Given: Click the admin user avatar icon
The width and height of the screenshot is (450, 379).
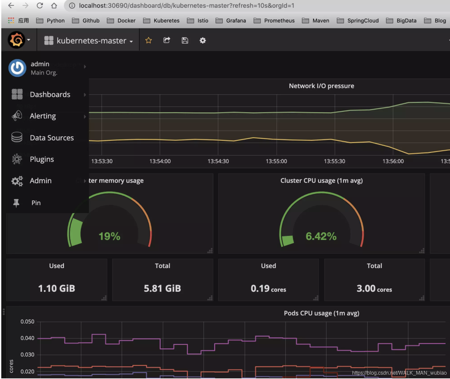Looking at the screenshot, I should click(x=17, y=68).
